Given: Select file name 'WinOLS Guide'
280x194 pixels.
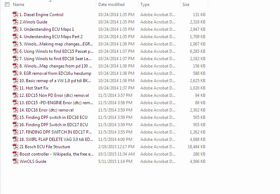Looking at the screenshot, I should 33,161.
